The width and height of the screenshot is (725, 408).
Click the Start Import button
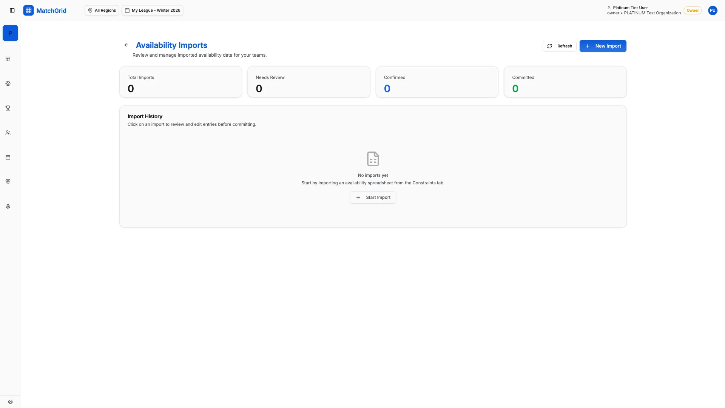pyautogui.click(x=373, y=197)
